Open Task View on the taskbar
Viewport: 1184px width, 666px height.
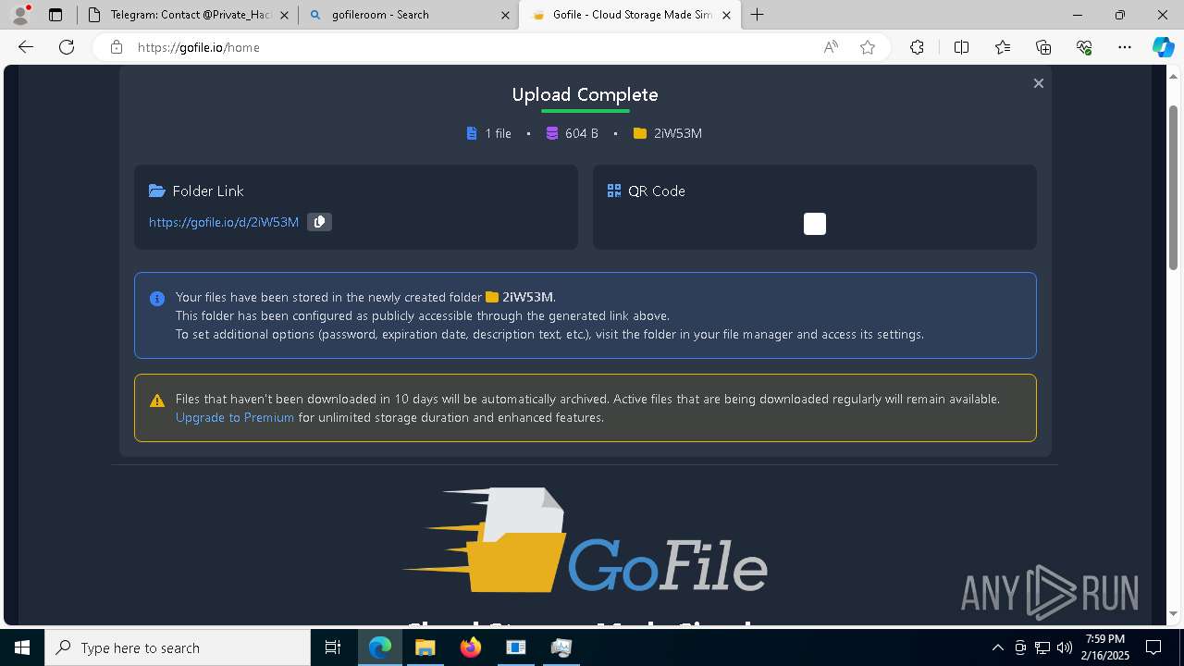[x=333, y=647]
